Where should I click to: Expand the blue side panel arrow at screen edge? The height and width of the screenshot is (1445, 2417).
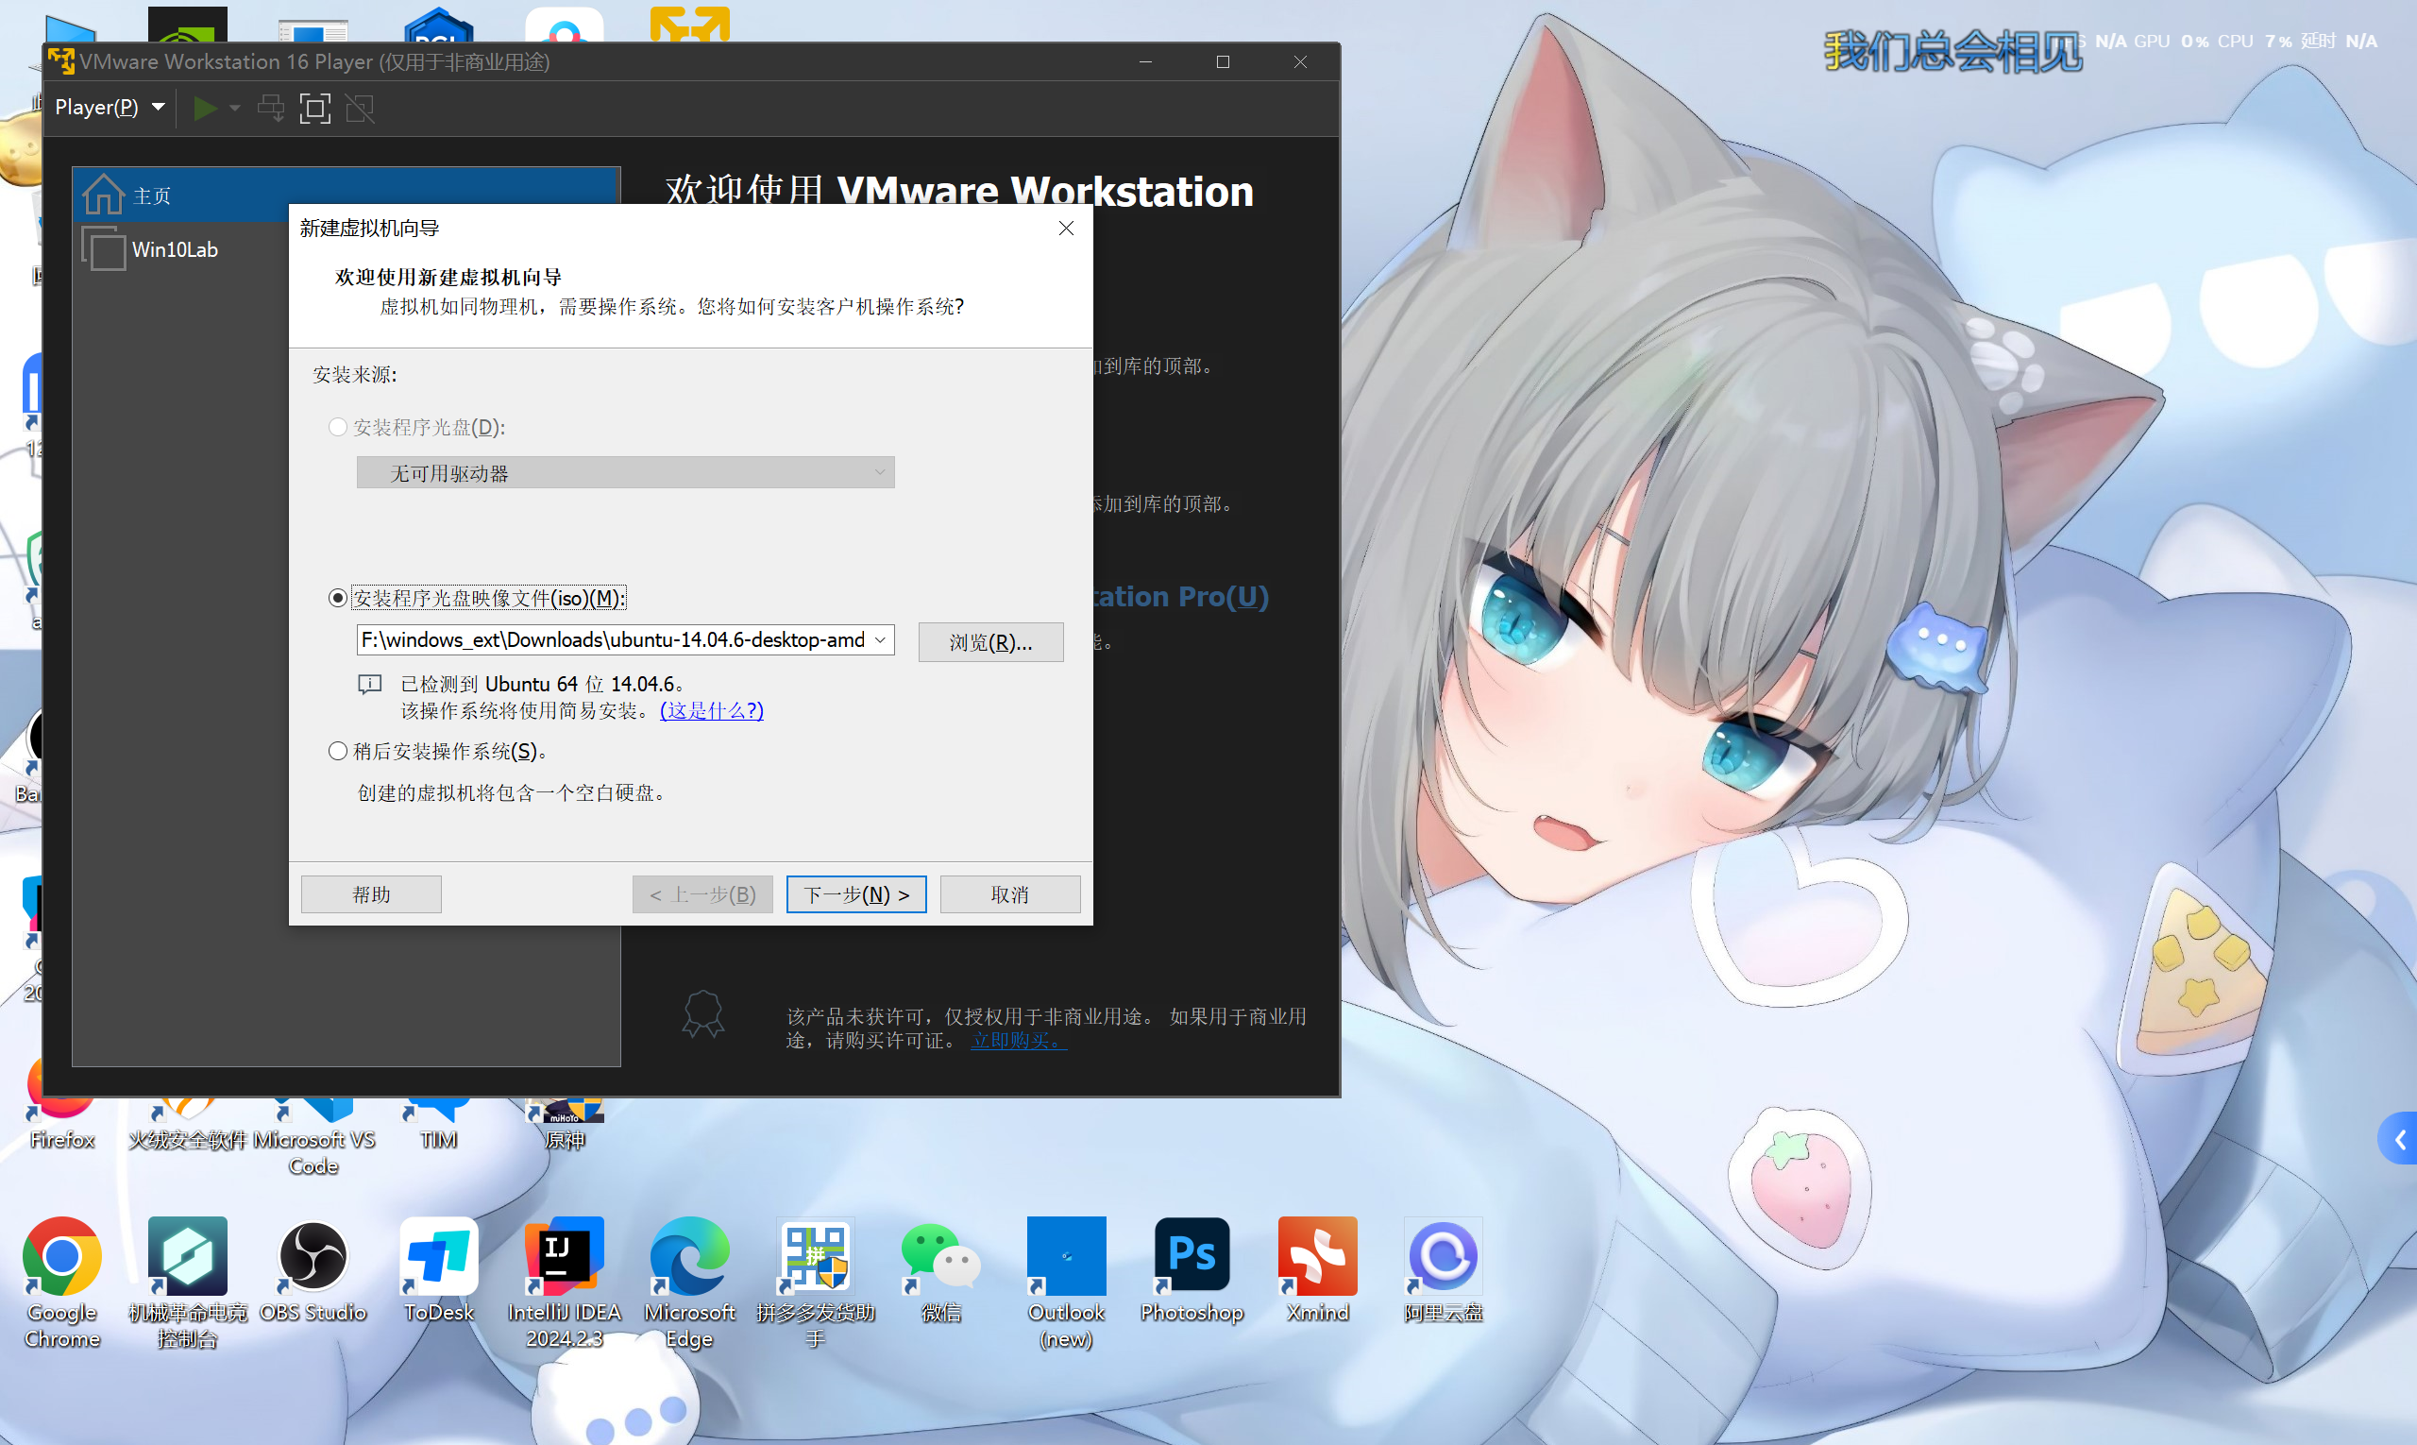2397,1138
